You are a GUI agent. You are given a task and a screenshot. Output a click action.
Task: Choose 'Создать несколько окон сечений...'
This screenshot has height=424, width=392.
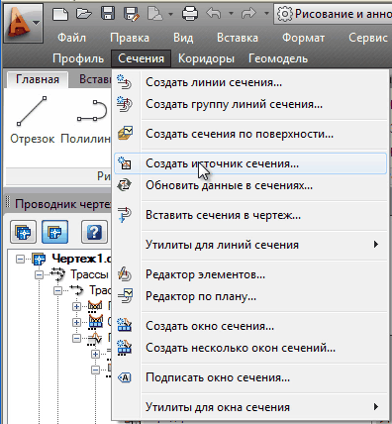(x=250, y=348)
